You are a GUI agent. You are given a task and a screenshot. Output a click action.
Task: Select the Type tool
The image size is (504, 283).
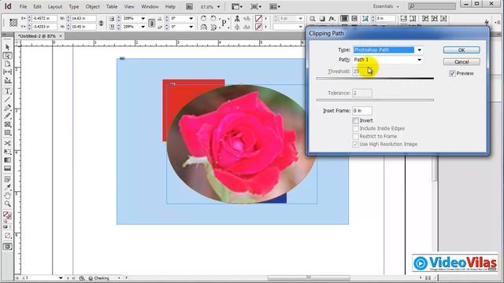pos(7,91)
